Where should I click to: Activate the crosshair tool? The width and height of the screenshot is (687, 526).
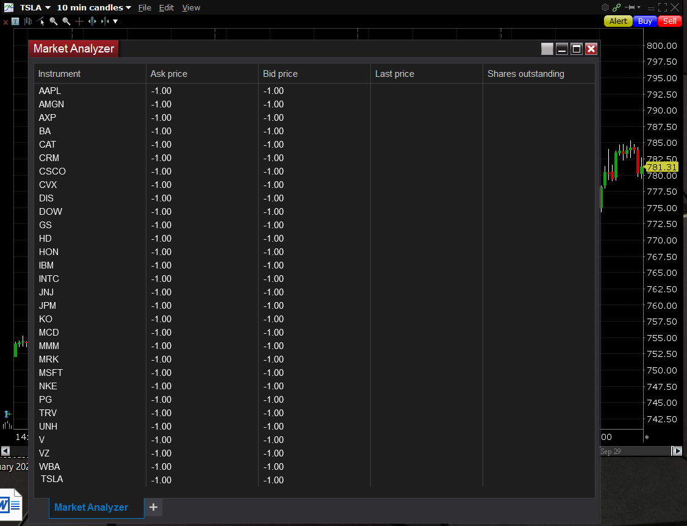79,21
